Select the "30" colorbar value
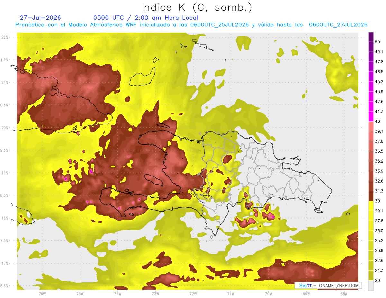Image resolution: width=386 pixels, height=298 pixels. (378, 201)
